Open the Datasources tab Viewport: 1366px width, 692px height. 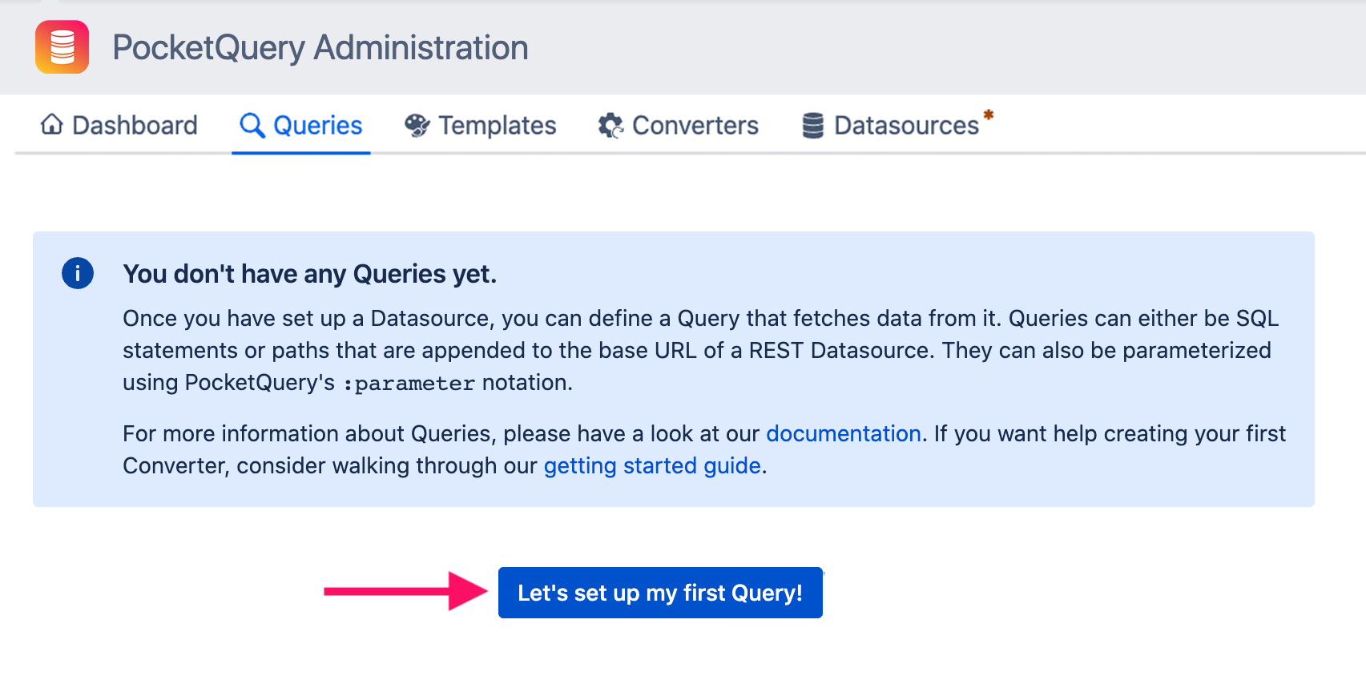[x=897, y=125]
